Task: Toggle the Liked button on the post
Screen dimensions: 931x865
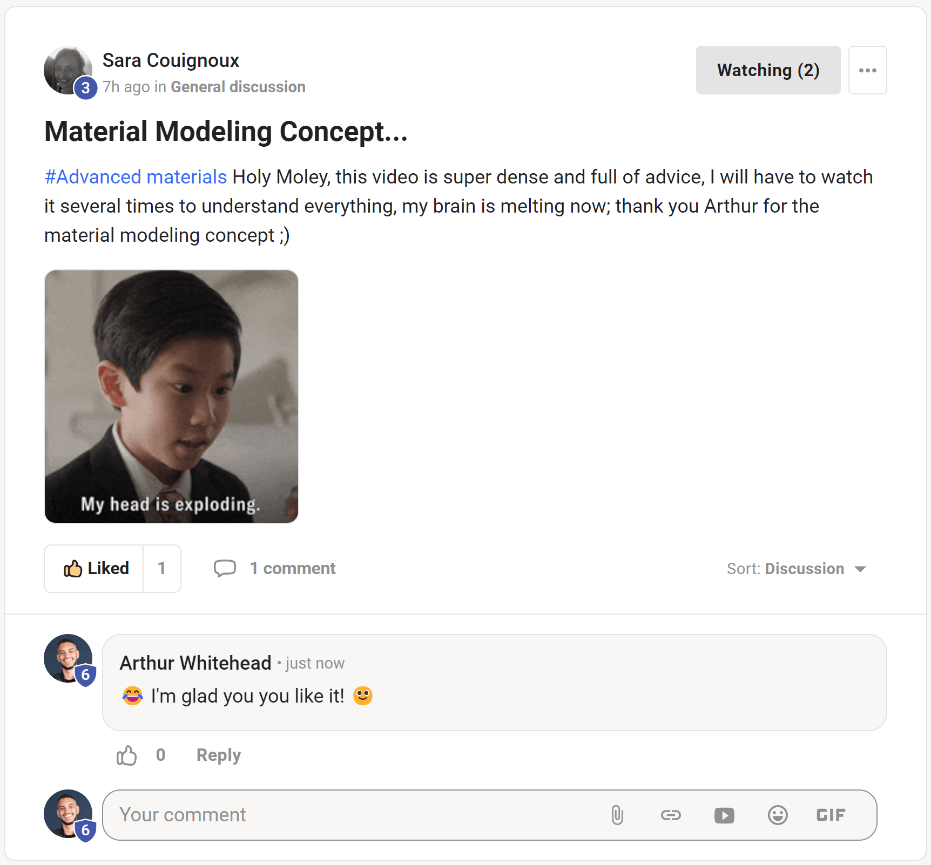Action: point(94,568)
